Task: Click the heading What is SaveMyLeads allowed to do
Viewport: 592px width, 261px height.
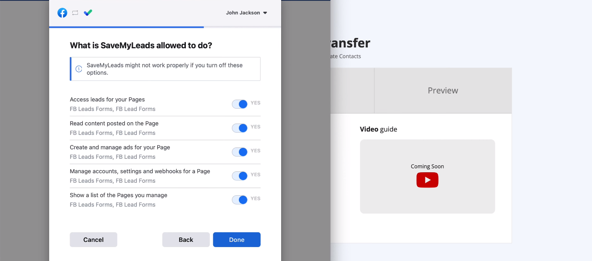Action: [x=141, y=45]
